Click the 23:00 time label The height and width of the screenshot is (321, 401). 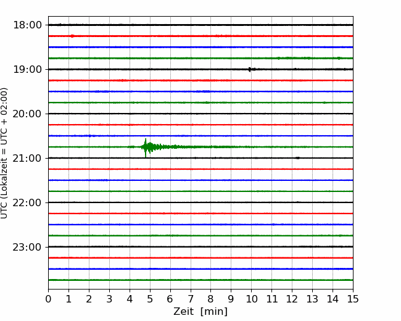[x=27, y=248]
